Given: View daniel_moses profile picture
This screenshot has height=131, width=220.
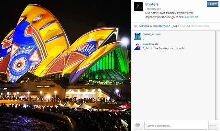Looking at the screenshot, I should coord(137,37).
